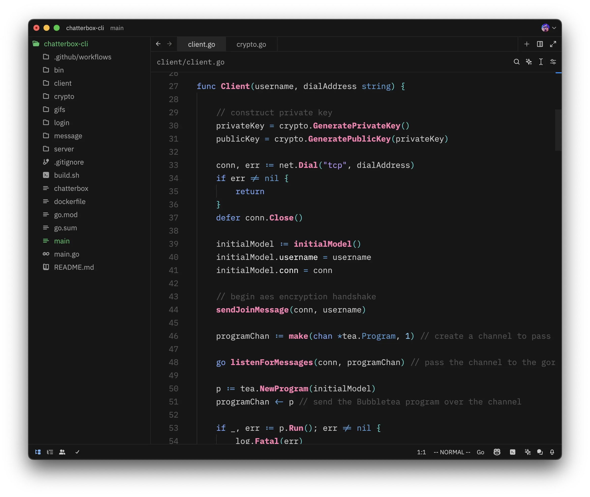This screenshot has height=497, width=590.
Task: Open the chat panel icon
Action: coord(540,452)
